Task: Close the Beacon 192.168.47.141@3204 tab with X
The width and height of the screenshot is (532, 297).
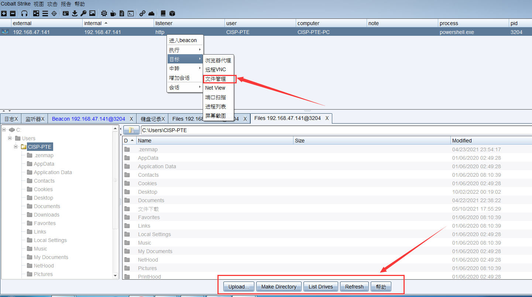Action: coord(131,119)
